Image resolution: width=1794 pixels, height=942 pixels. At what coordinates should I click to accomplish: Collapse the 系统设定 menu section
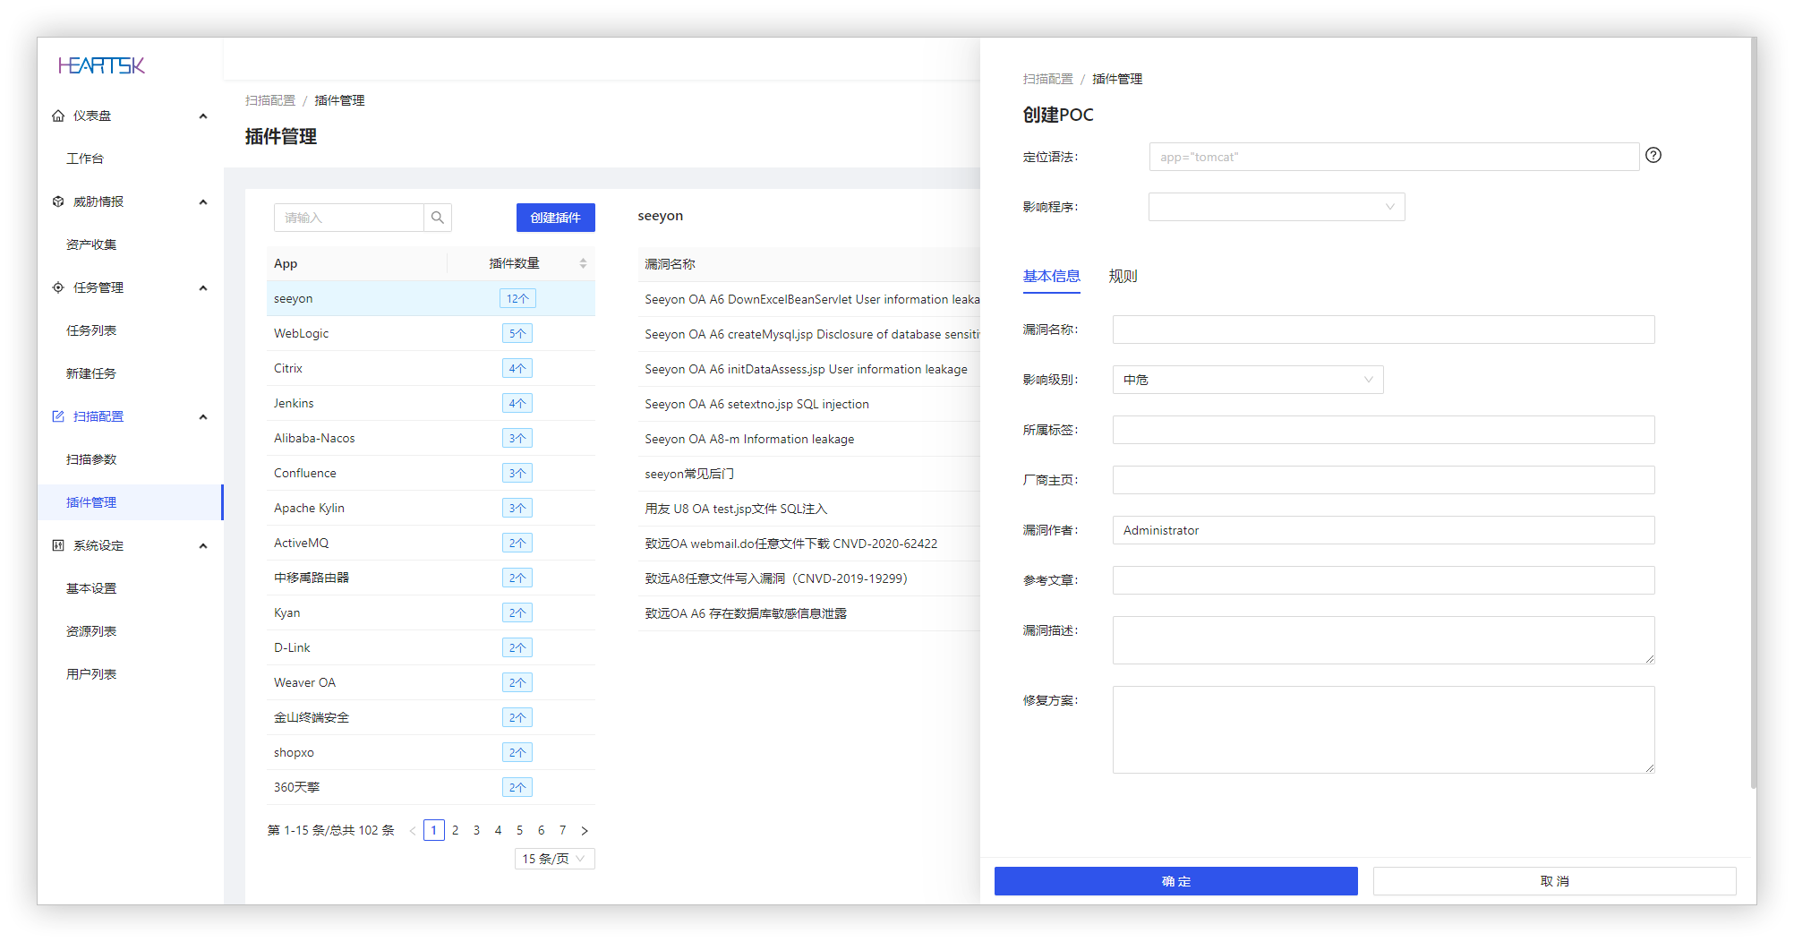tap(203, 545)
